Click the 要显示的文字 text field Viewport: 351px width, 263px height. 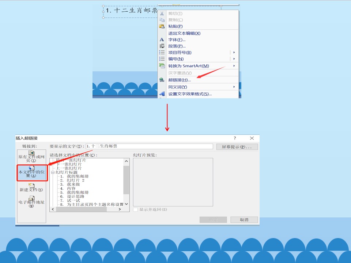149,146
